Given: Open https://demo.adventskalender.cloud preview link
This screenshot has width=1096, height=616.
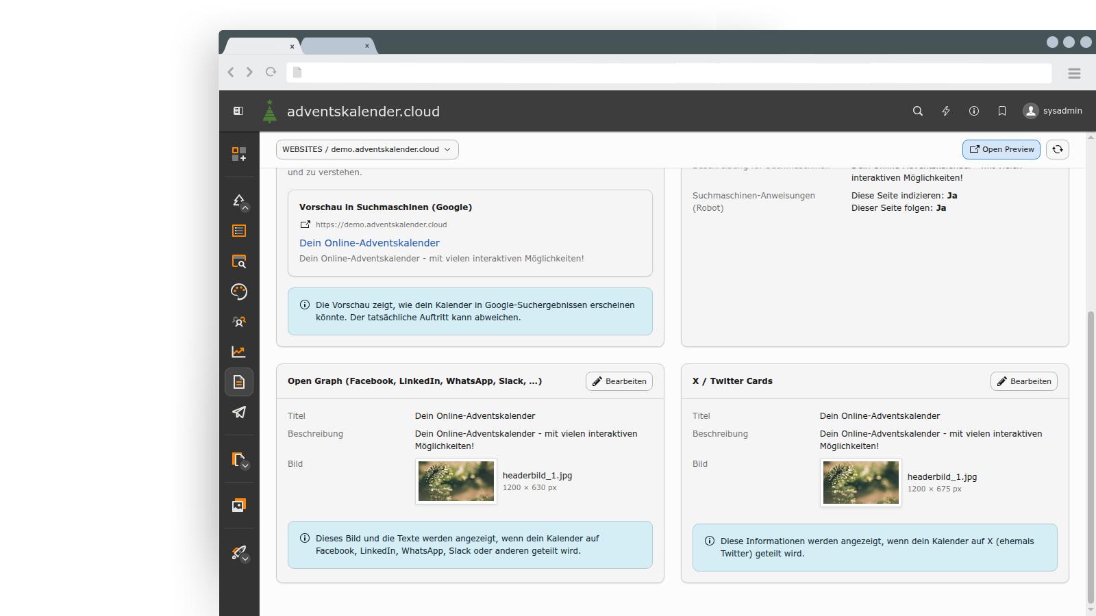Looking at the screenshot, I should tap(373, 224).
